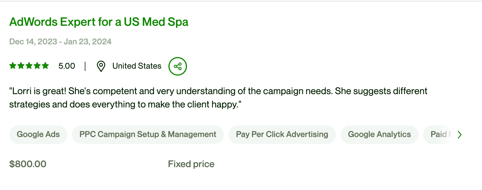Click the Jan 23, 2024 end date

(x=87, y=42)
